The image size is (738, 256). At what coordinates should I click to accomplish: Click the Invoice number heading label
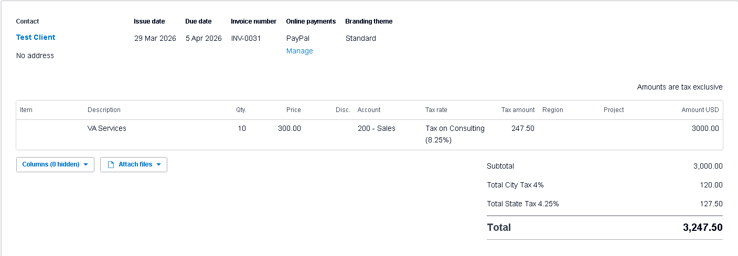point(254,21)
